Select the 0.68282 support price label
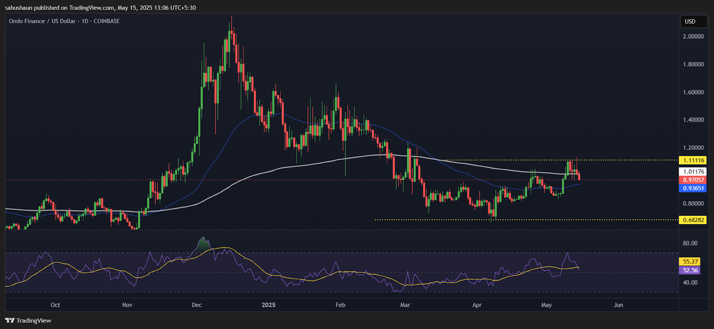The image size is (714, 329). [x=693, y=220]
